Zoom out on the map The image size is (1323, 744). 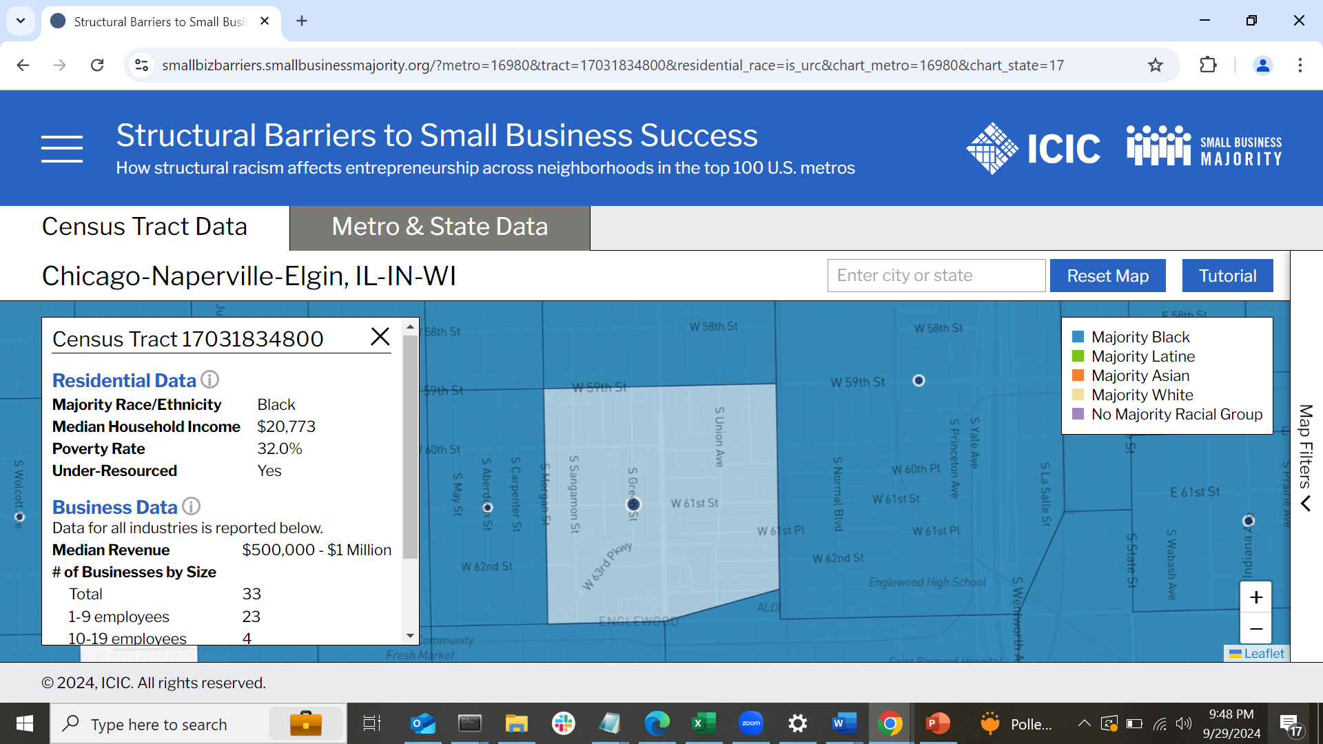[1255, 628]
